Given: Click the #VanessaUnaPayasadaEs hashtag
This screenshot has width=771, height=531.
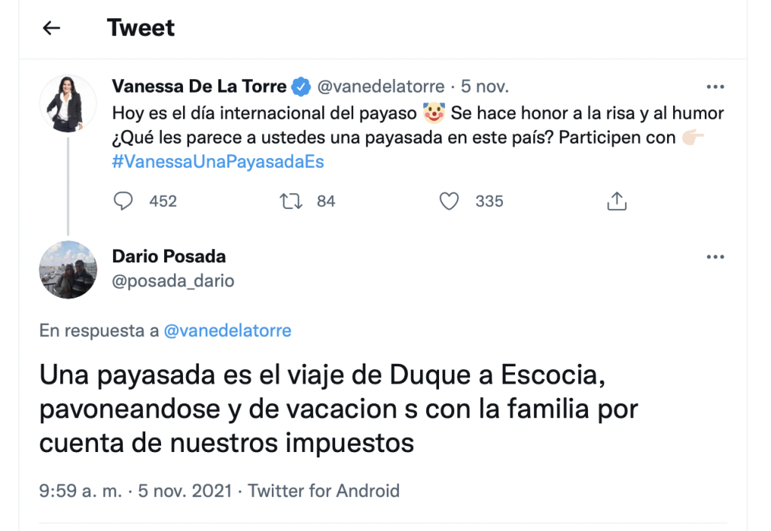Looking at the screenshot, I should 218,162.
